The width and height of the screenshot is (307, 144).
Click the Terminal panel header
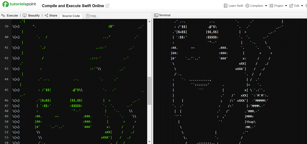pyautogui.click(x=162, y=15)
